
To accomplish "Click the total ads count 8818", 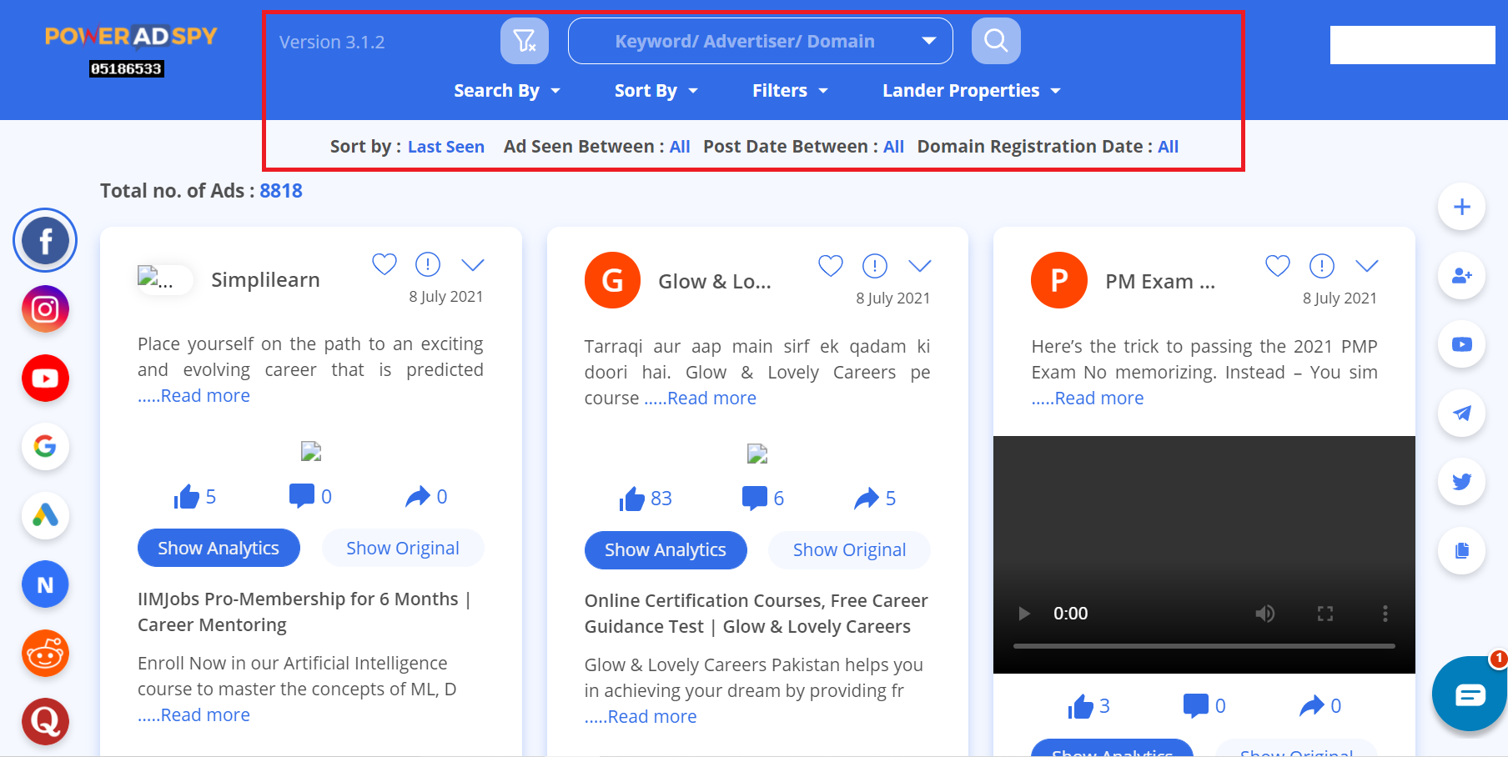I will [x=281, y=191].
